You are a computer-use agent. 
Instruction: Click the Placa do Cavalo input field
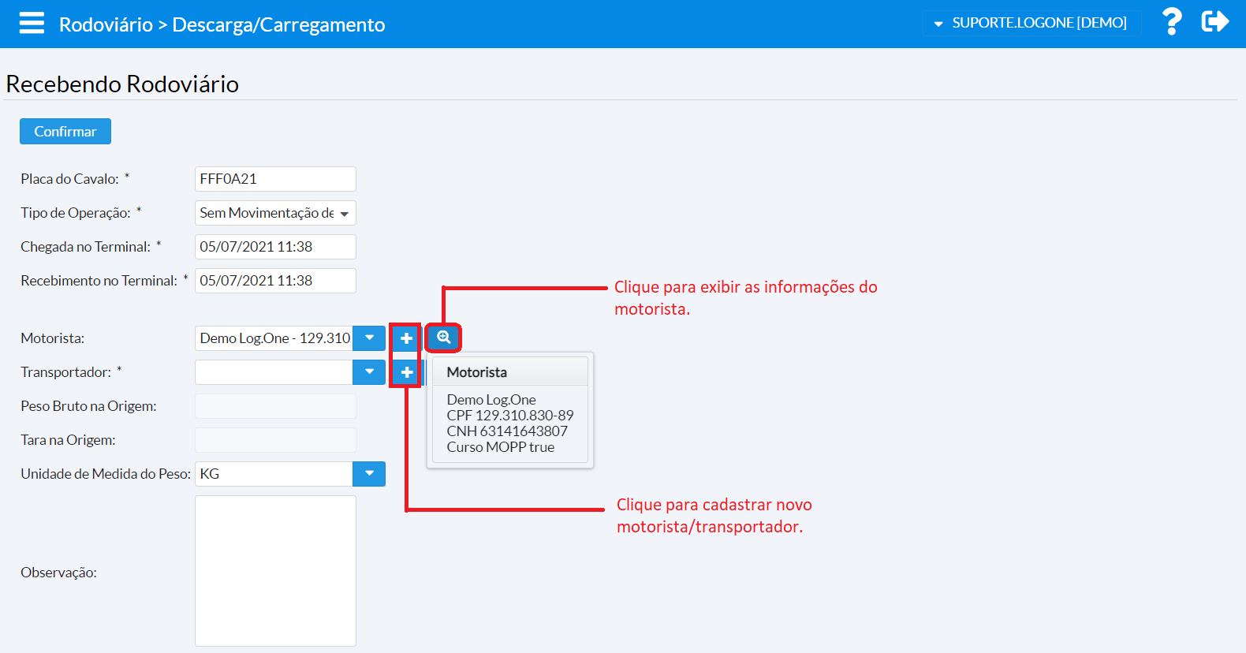(275, 179)
